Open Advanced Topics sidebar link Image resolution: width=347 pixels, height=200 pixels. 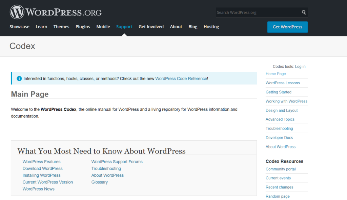(280, 119)
